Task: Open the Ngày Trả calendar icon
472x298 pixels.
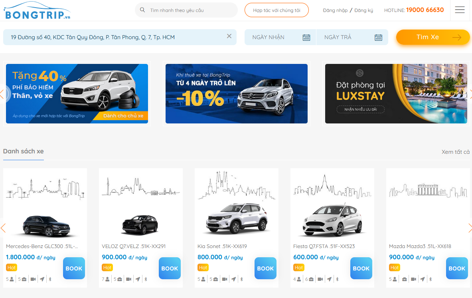Action: 378,37
